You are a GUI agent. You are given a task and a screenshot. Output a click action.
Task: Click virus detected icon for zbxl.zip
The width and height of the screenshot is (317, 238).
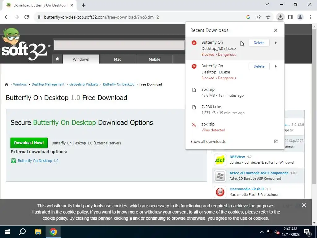(194, 125)
